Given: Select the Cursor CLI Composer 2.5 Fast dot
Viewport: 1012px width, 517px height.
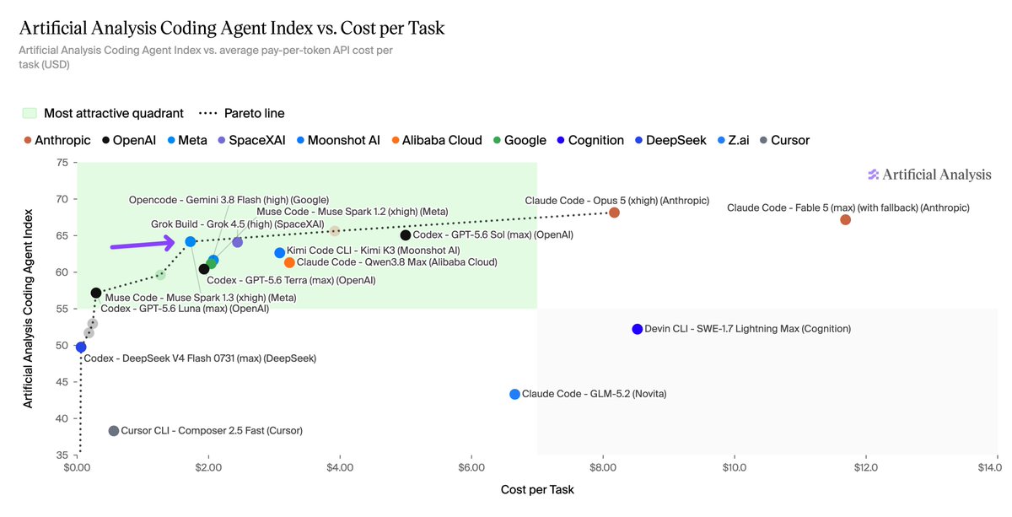Looking at the screenshot, I should (114, 431).
